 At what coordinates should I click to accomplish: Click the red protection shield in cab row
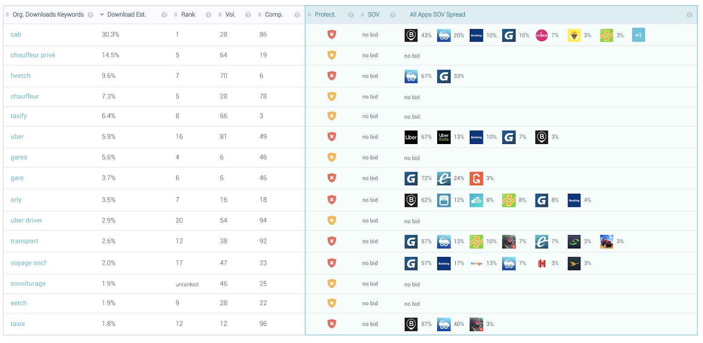[332, 35]
